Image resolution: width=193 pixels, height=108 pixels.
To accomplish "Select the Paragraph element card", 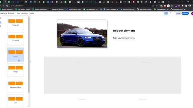I will 15,23.
